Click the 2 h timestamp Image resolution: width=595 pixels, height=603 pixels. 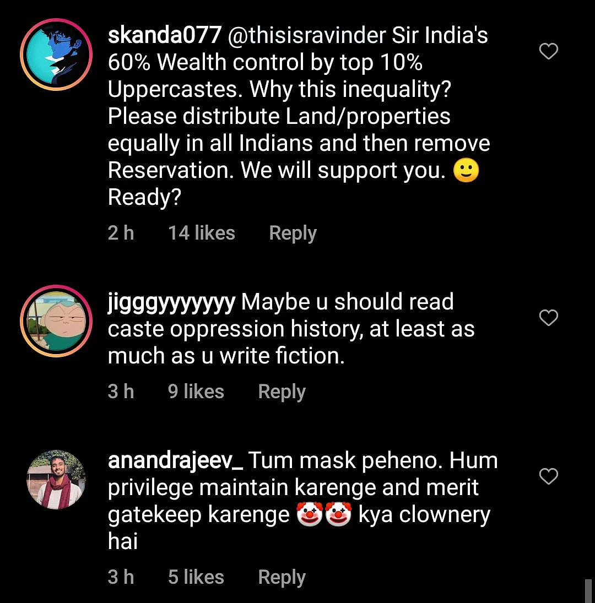click(121, 233)
